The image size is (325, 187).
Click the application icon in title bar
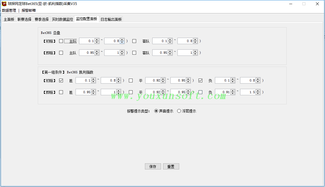tap(4, 4)
